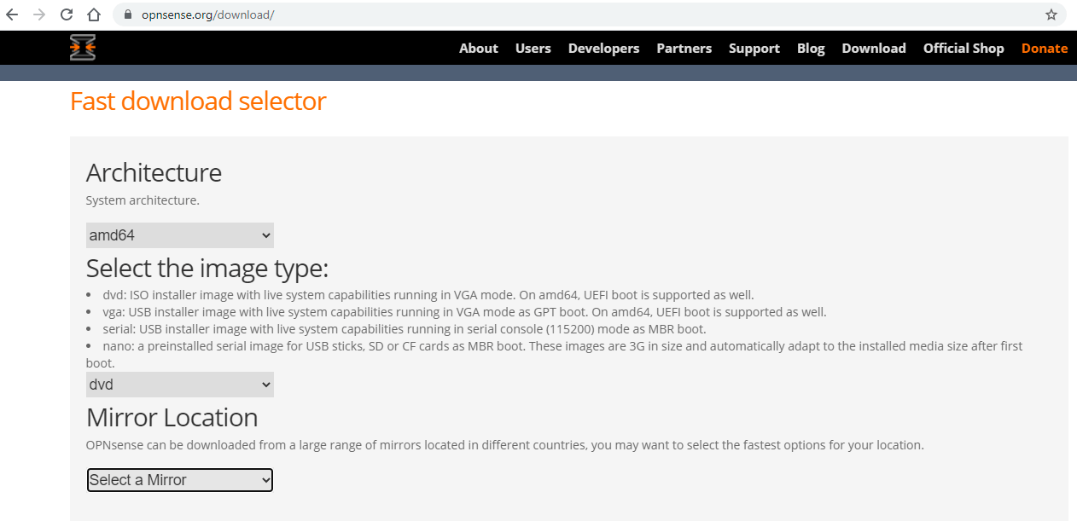Go to the Users menu item
This screenshot has height=521, width=1077.
click(x=533, y=49)
